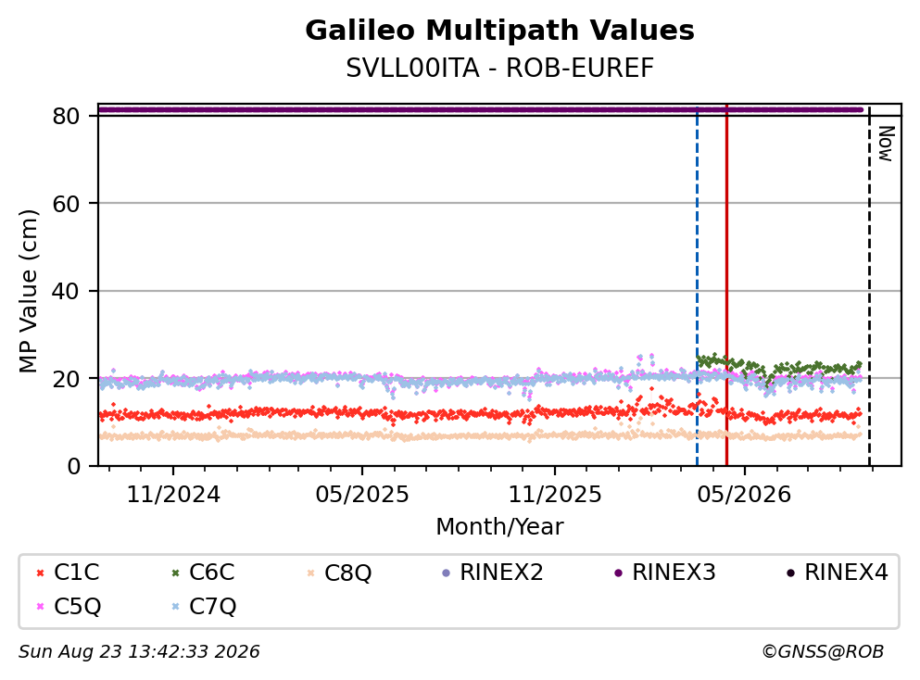This screenshot has height=680, width=920.
Task: Click the C5Q magenta legend marker
Action: click(40, 607)
